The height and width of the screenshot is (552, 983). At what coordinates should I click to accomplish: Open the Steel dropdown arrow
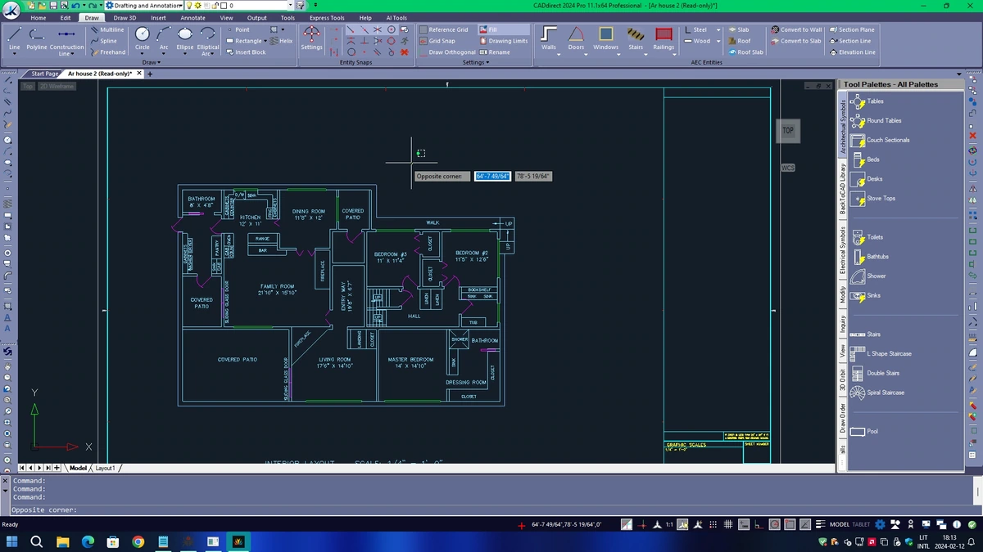point(718,29)
